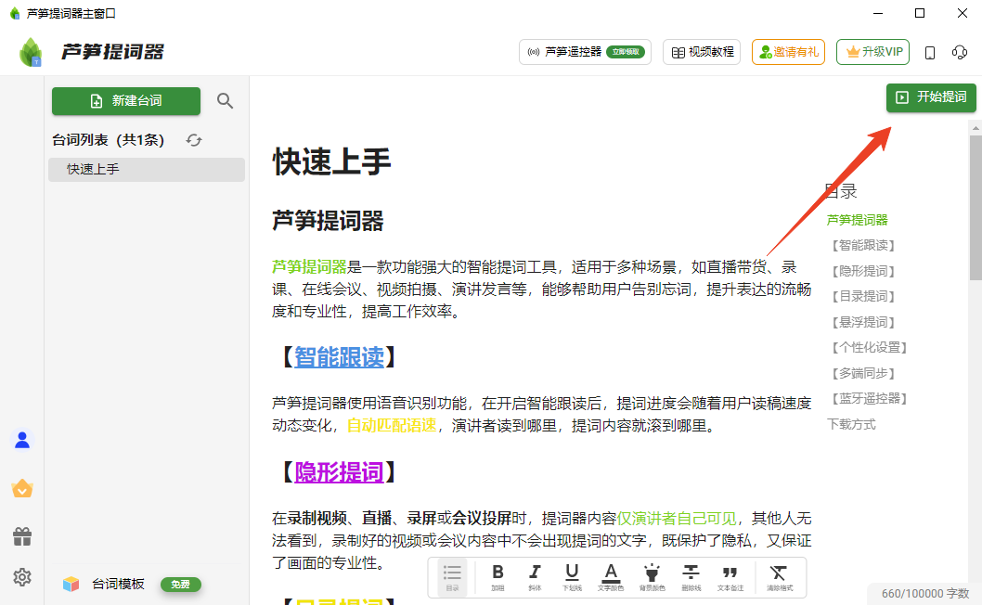Click the 快速上手 document title
The width and height of the screenshot is (982, 605).
pyautogui.click(x=332, y=161)
